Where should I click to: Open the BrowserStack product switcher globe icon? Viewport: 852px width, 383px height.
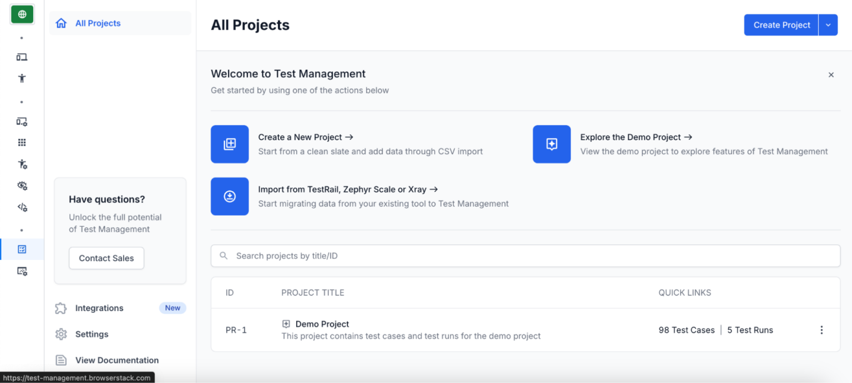coord(22,14)
